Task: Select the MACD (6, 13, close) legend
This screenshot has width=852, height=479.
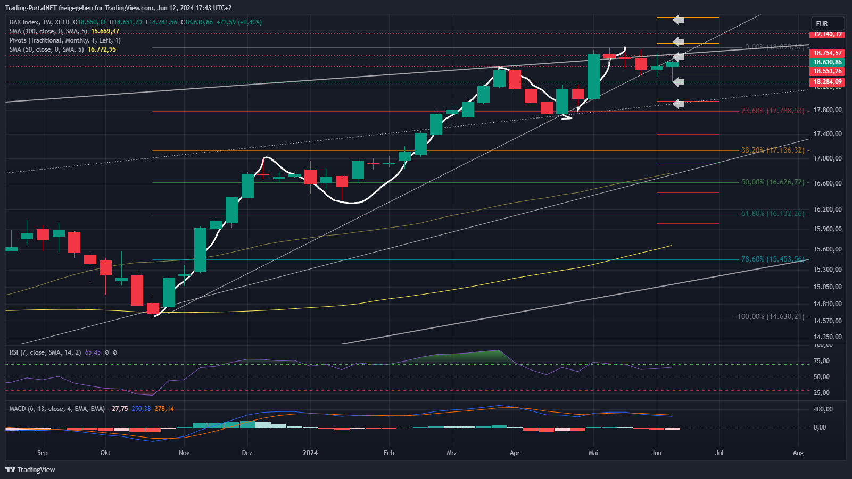Action: coord(57,409)
